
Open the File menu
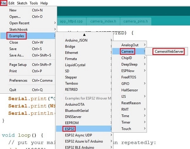[3, 3]
